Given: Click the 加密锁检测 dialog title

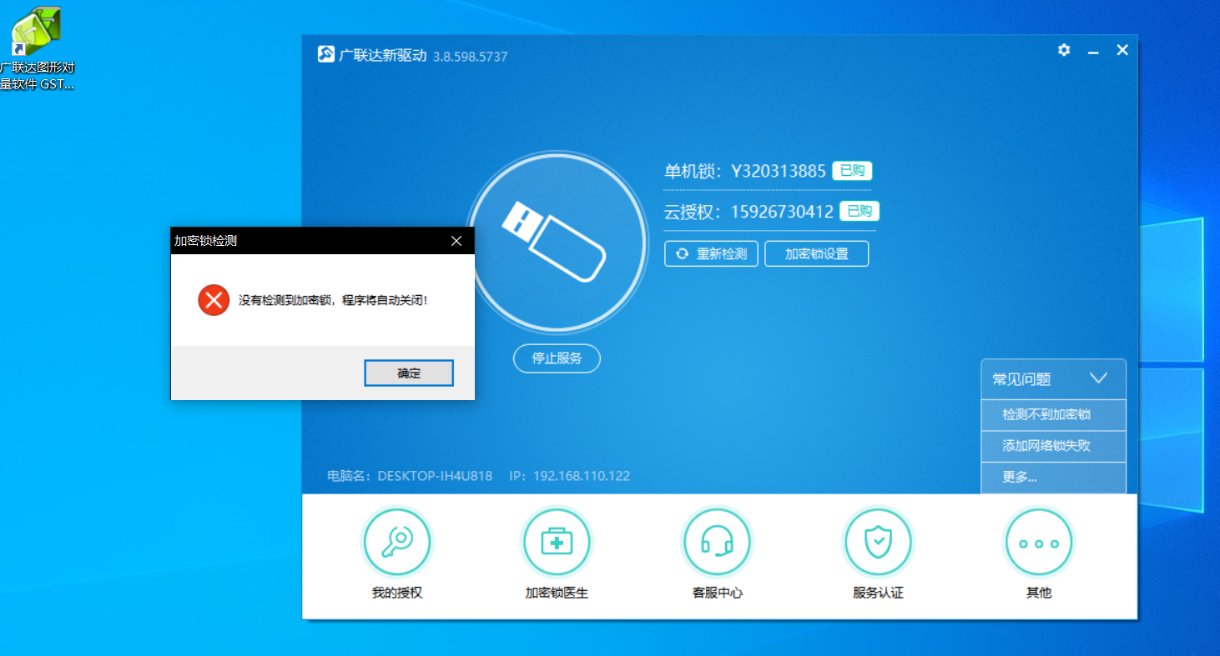Looking at the screenshot, I should 205,241.
